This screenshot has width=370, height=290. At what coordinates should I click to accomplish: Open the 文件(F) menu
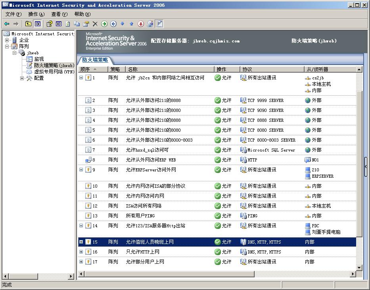click(13, 14)
